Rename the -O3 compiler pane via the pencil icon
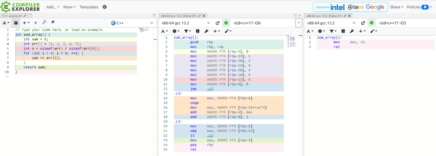Image resolution: width=436 pixels, height=156 pixels. [345, 16]
